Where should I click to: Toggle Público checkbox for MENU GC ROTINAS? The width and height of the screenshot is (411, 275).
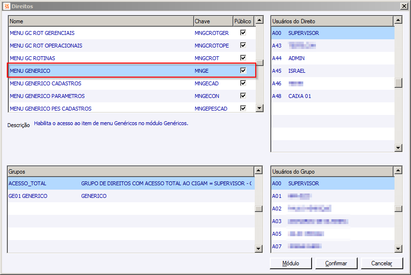(x=243, y=58)
